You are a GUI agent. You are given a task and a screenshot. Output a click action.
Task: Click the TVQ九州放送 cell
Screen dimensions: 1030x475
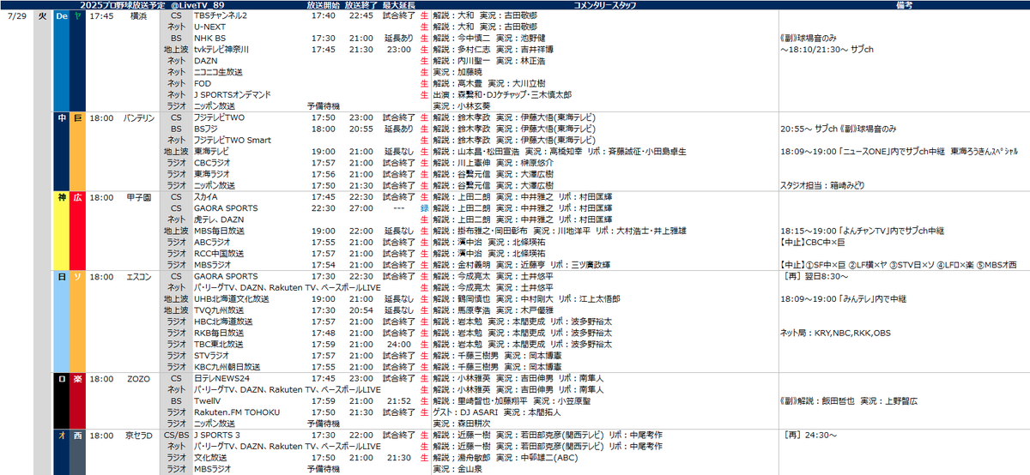tap(218, 310)
